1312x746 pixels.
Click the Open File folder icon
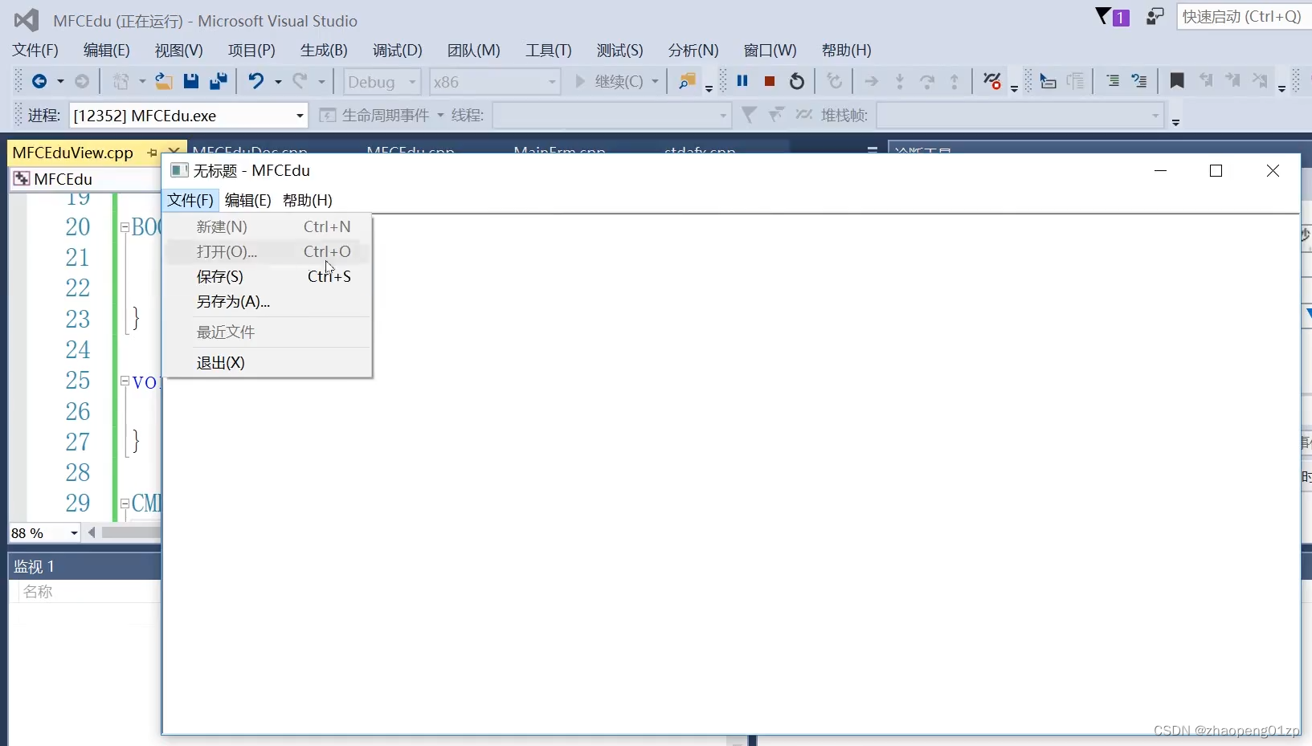(x=164, y=81)
